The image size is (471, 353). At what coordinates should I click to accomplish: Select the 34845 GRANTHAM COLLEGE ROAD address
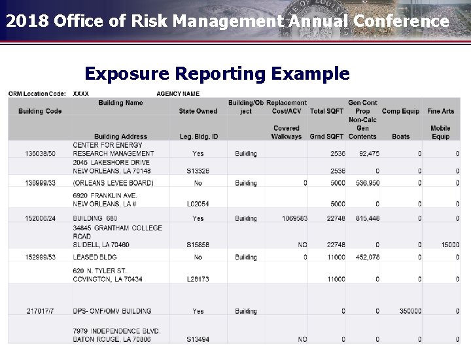click(x=118, y=237)
